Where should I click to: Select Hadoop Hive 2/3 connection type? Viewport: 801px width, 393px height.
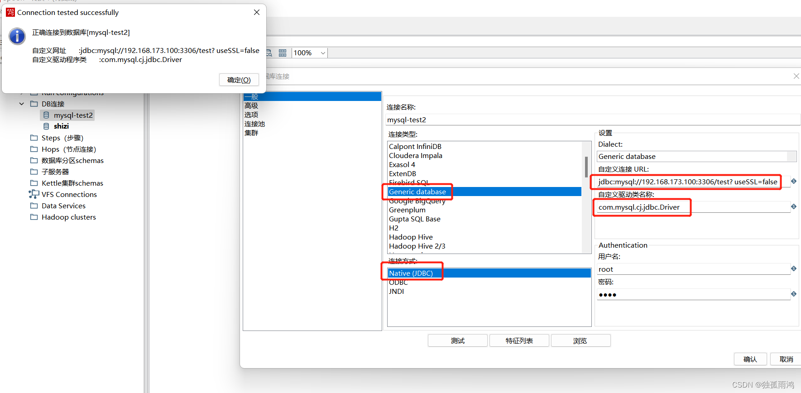[x=417, y=246]
